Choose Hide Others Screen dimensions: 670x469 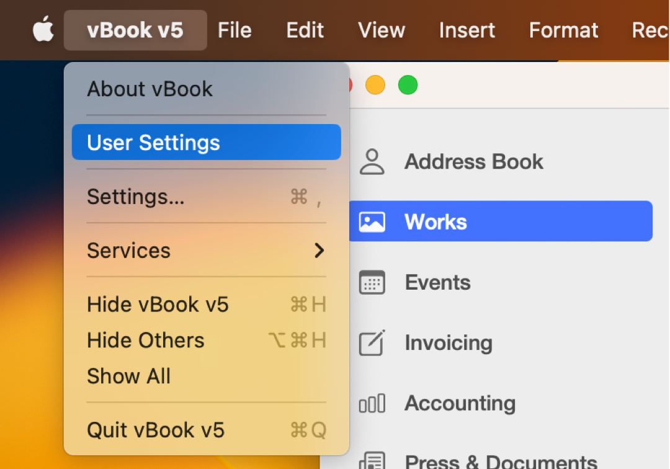[145, 340]
